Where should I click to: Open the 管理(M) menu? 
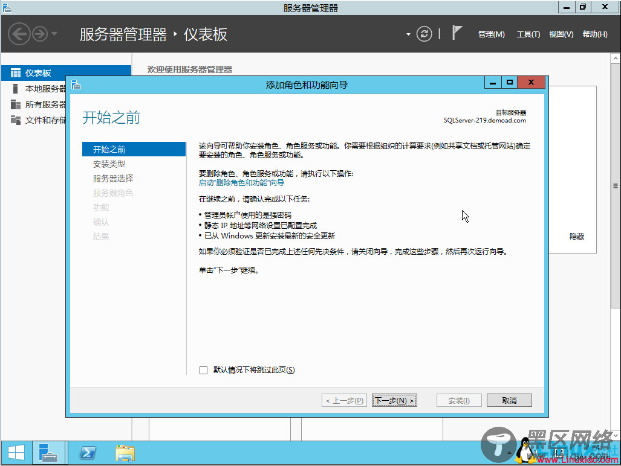(x=492, y=34)
